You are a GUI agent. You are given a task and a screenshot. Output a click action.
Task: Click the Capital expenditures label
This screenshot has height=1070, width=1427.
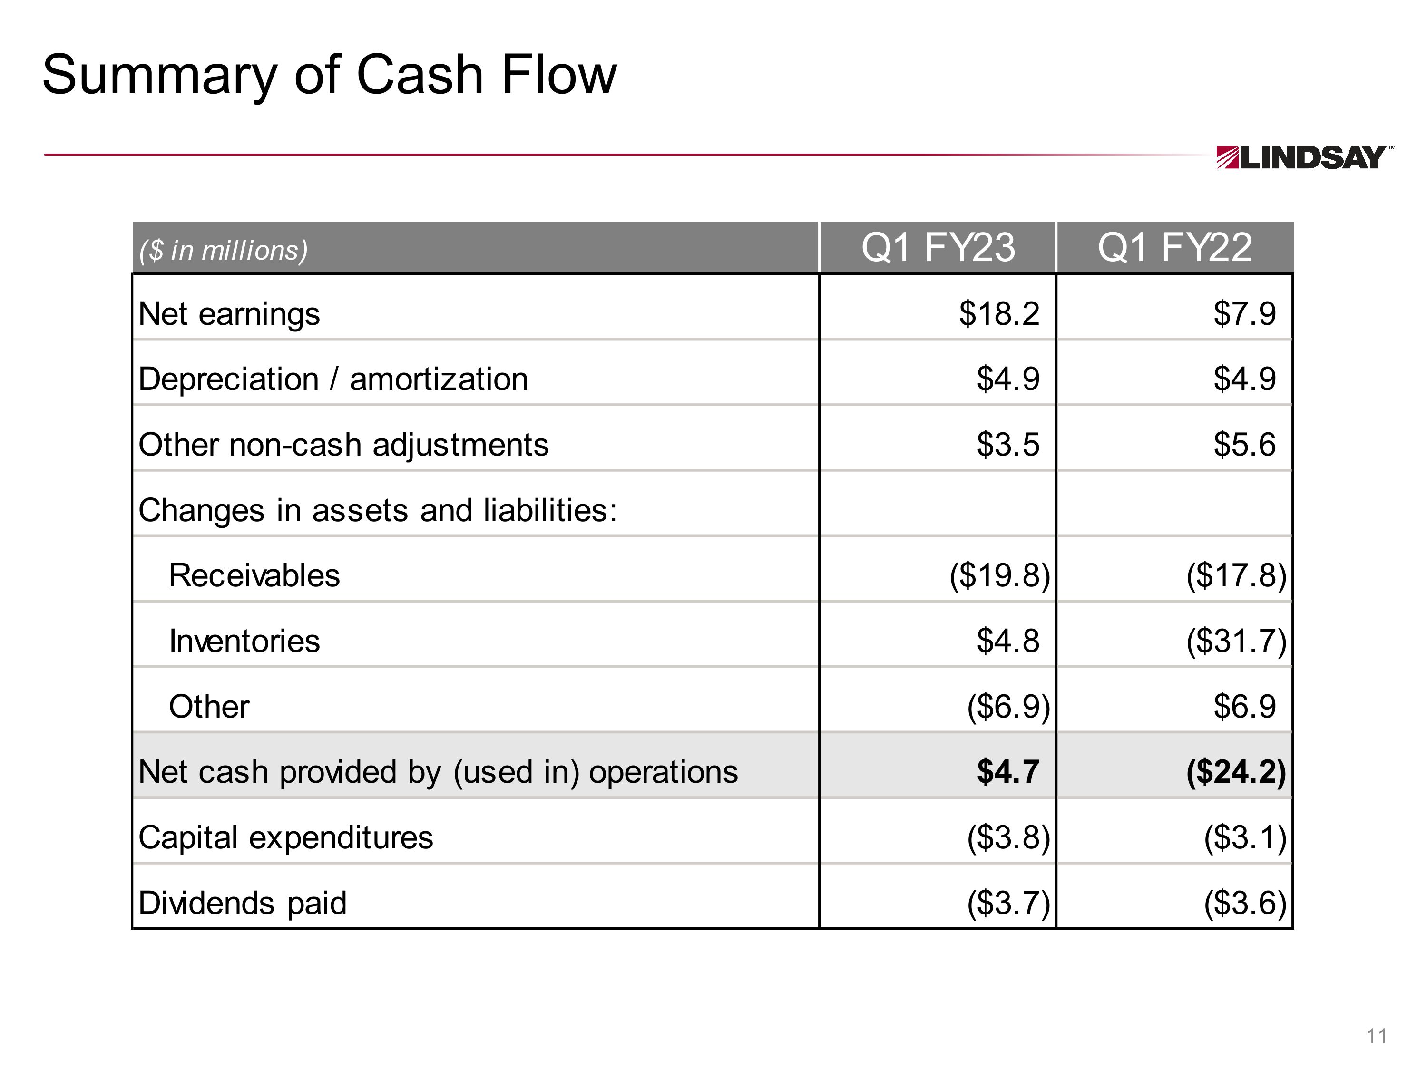pos(286,838)
